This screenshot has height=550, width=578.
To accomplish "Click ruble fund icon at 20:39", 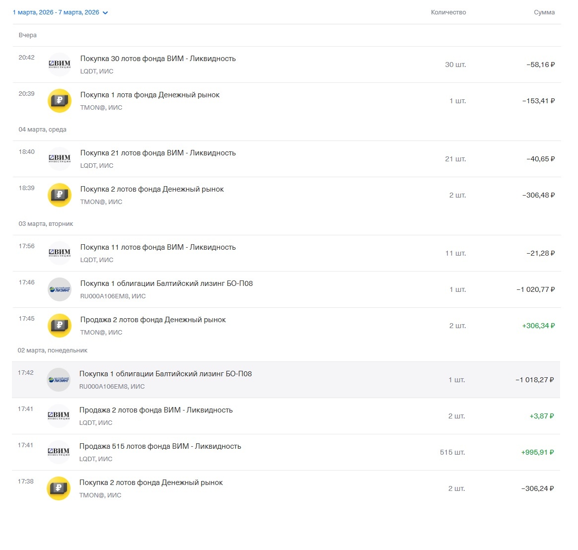I will tap(60, 101).
